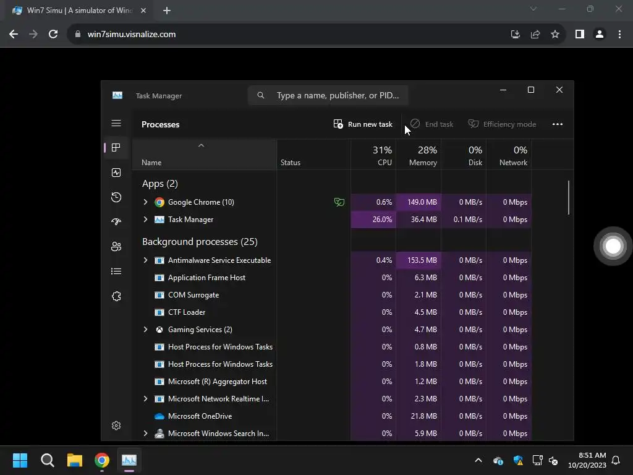This screenshot has height=475, width=633.
Task: Click the search magnifier in Task Manager
Action: (261, 95)
